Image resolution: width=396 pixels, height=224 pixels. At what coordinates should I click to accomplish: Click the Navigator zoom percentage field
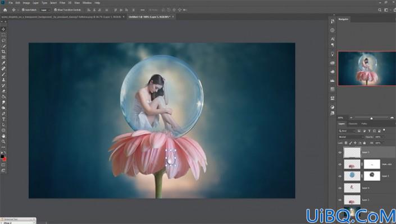click(x=341, y=118)
